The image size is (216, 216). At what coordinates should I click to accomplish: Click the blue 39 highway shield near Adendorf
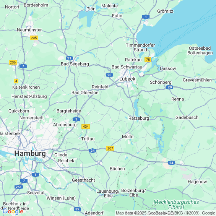pos(77,209)
